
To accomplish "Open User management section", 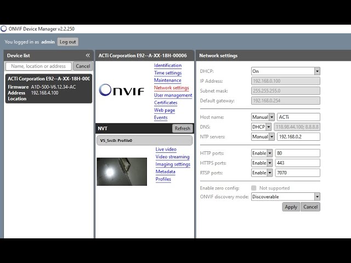I will 173,95.
